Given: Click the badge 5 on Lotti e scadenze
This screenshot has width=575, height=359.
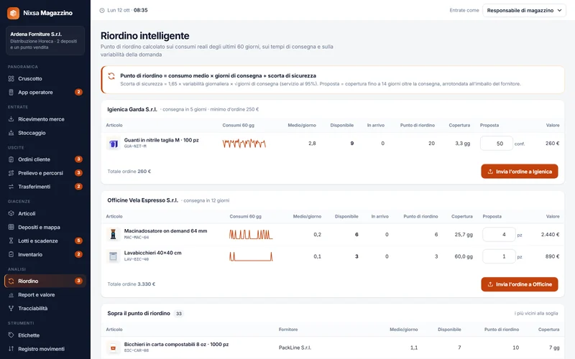Looking at the screenshot, I should click(78, 241).
